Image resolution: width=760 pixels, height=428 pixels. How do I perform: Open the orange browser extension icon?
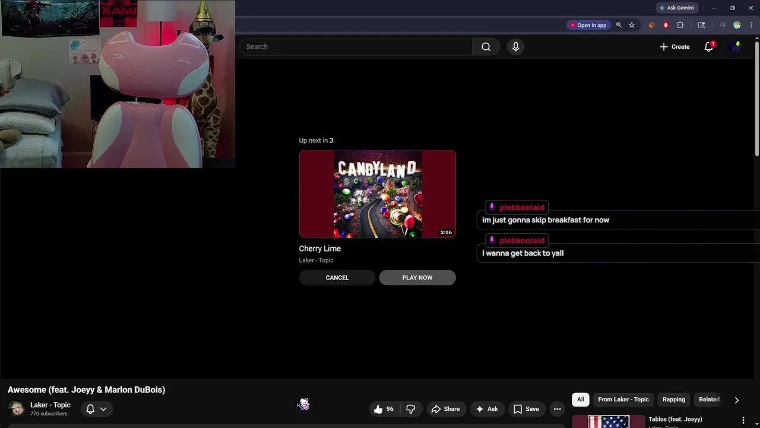tap(651, 25)
